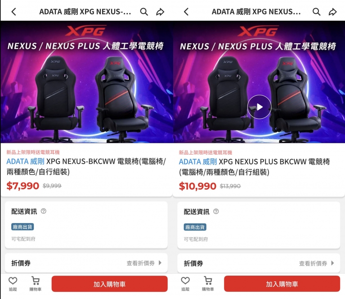
Task: Tap the search icon in the right screen header
Action: [x=317, y=12]
